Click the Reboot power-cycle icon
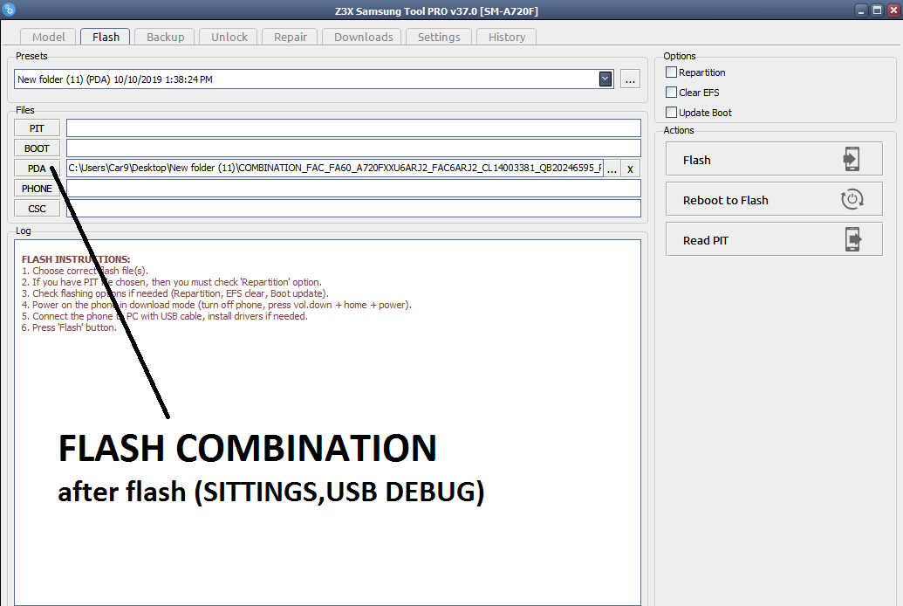Screen dimensions: 903x606 click(x=852, y=199)
